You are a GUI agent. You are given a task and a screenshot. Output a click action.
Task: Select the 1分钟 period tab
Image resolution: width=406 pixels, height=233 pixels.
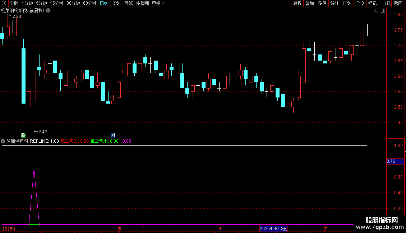(27, 3)
